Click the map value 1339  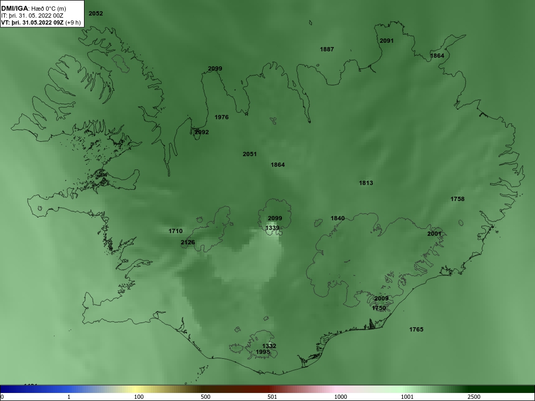point(272,228)
